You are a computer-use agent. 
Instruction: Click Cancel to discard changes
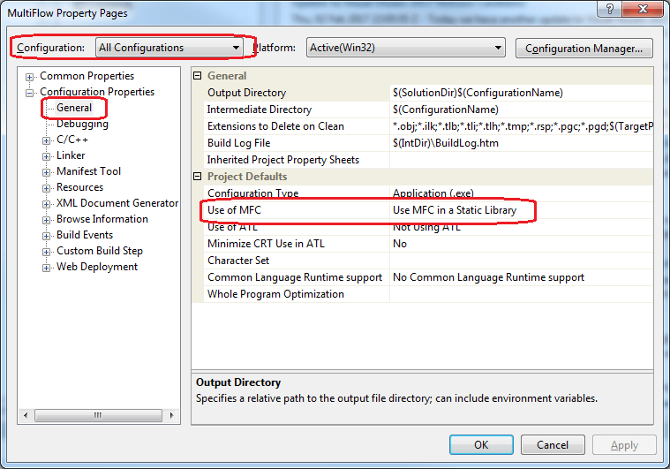coord(553,445)
